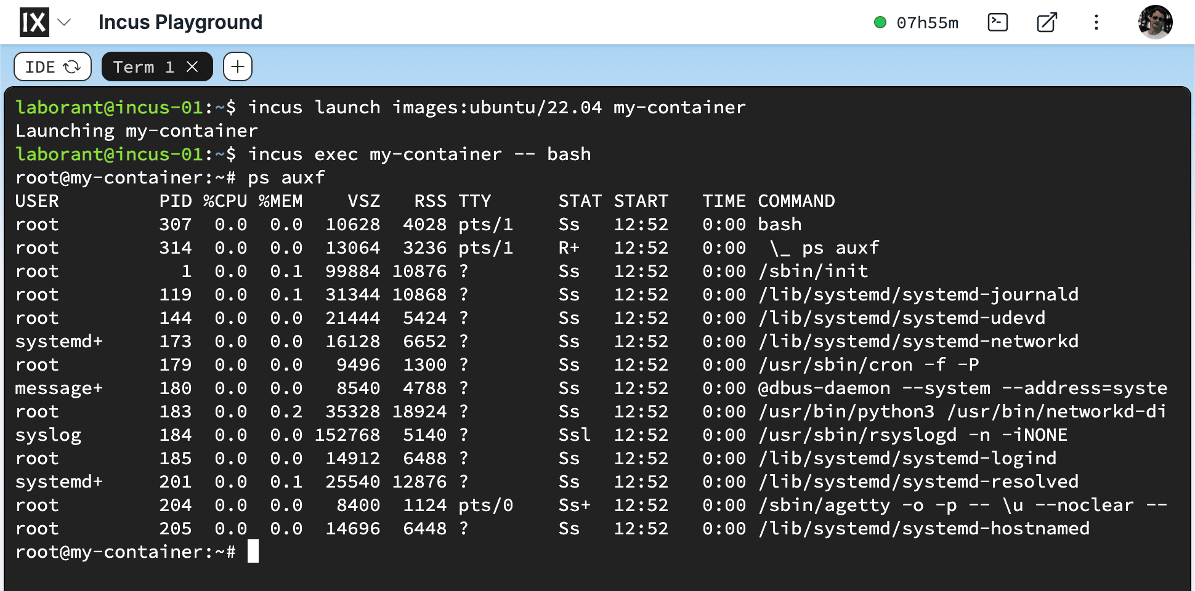
Task: Click the '/lib/systemd/systemd-resolved' process entry
Action: (x=918, y=481)
